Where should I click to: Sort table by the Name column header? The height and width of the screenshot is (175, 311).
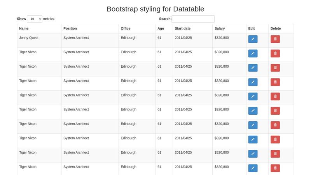24,28
